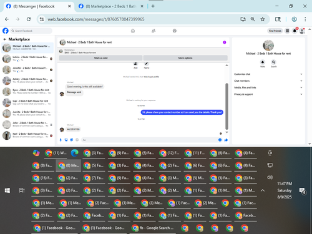Screen dimensions: 312x234
Task: Send a thumbs-up like
Action: (226, 140)
